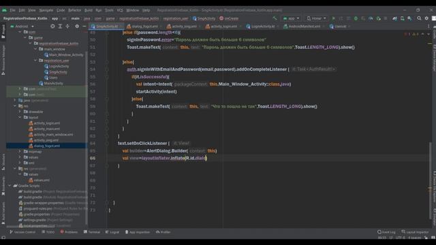Click the profiler gauge icon in run toolbar
436x245 pixels.
(371, 18)
